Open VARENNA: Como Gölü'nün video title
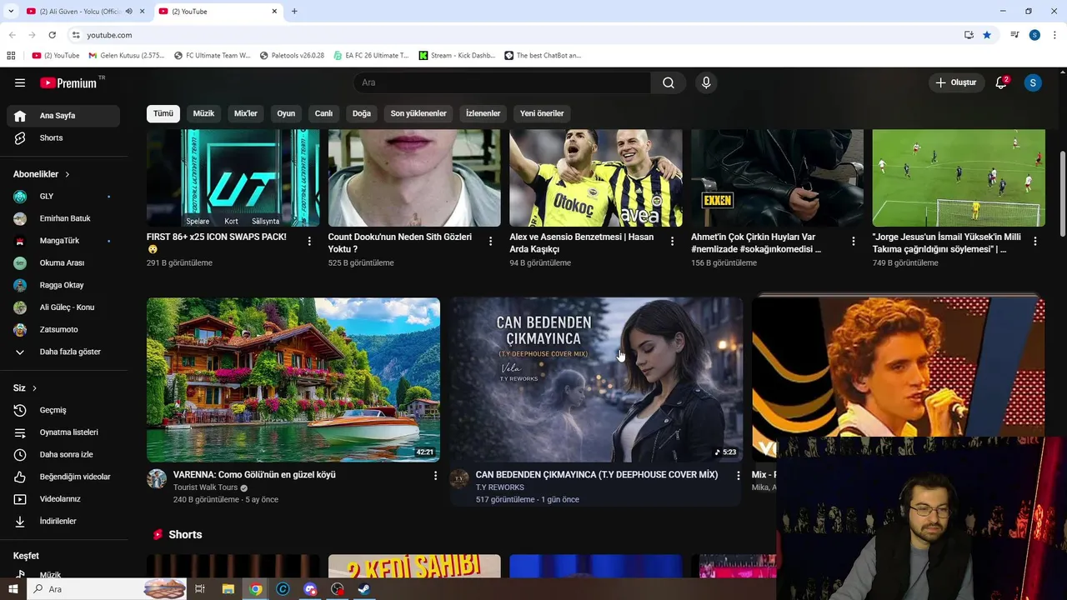This screenshot has width=1067, height=600. click(x=254, y=475)
